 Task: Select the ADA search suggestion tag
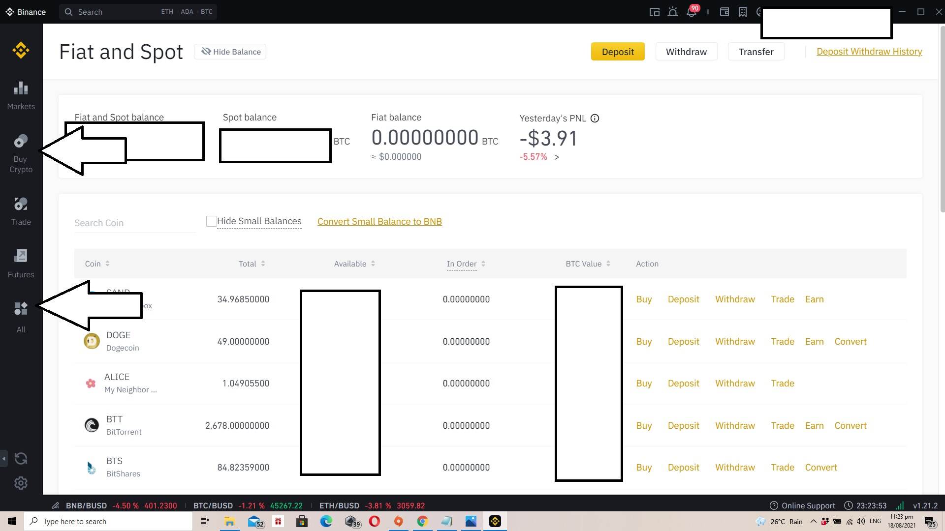[x=187, y=12]
